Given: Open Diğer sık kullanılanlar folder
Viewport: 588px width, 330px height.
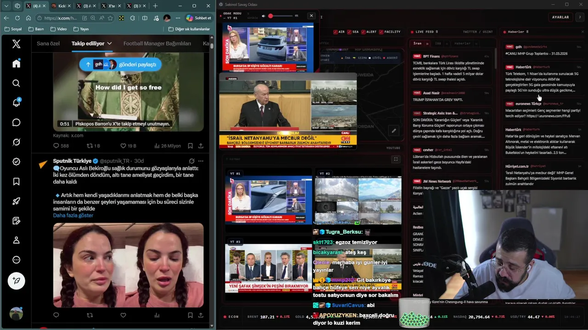Looking at the screenshot, I should [189, 29].
